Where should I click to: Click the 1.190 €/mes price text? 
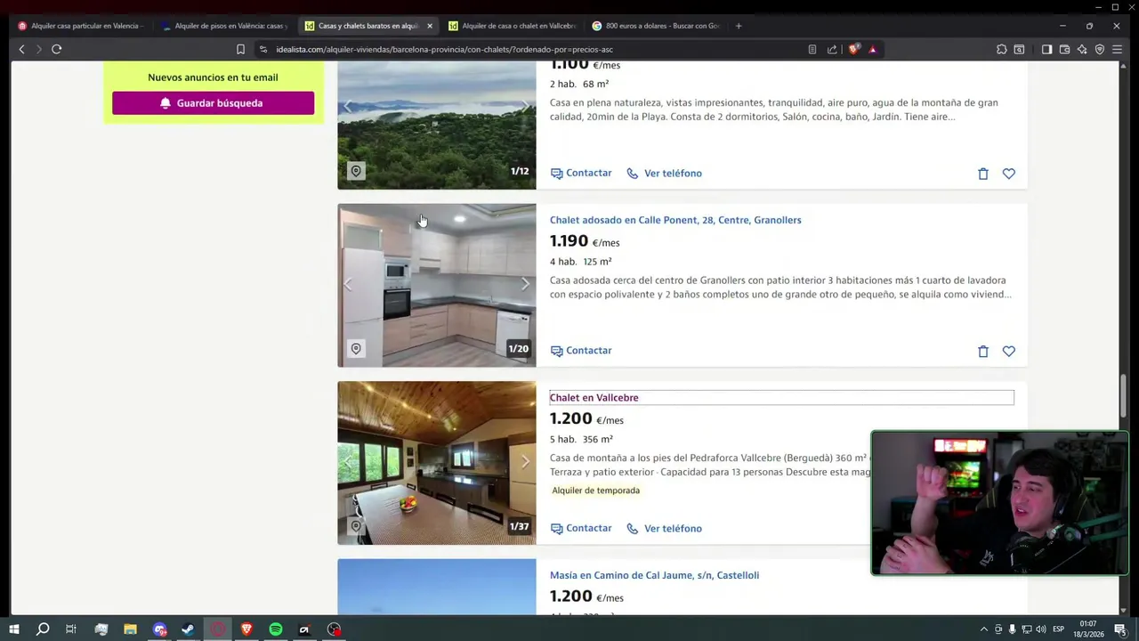585,241
